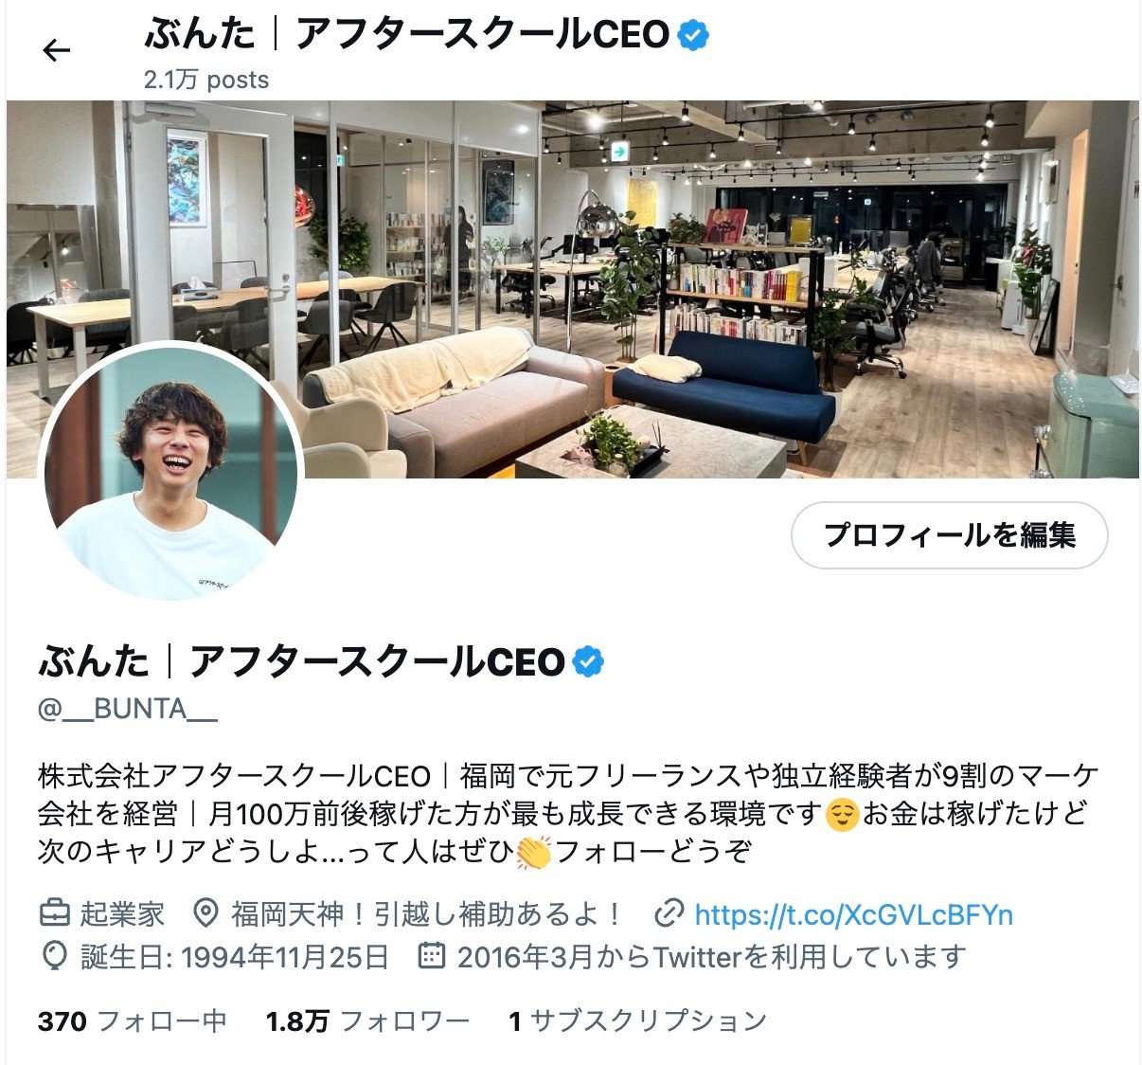Open the round profile avatar photo

coord(171,472)
